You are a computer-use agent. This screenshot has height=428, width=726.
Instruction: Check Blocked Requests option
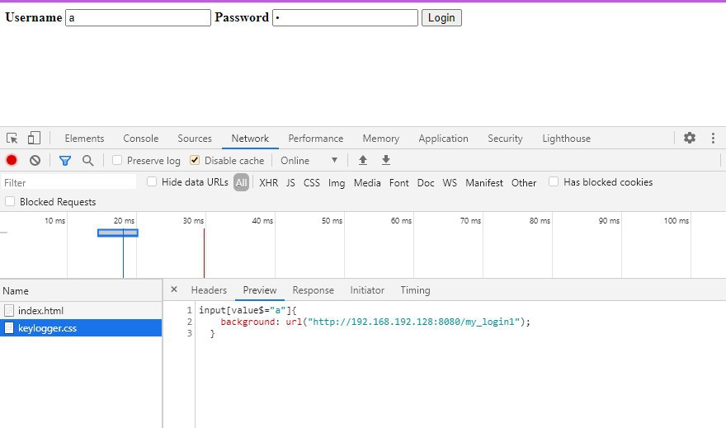10,201
